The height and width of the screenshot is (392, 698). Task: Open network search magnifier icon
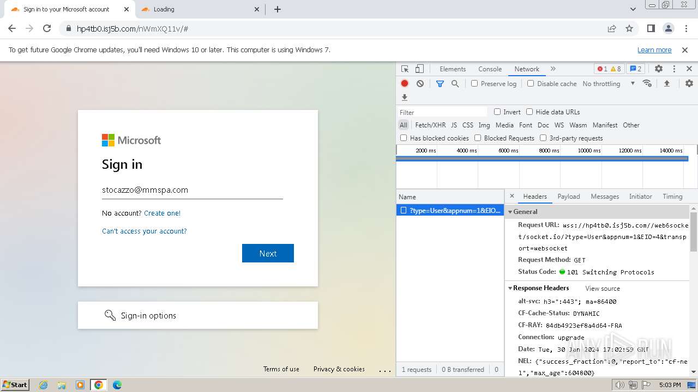coord(455,84)
